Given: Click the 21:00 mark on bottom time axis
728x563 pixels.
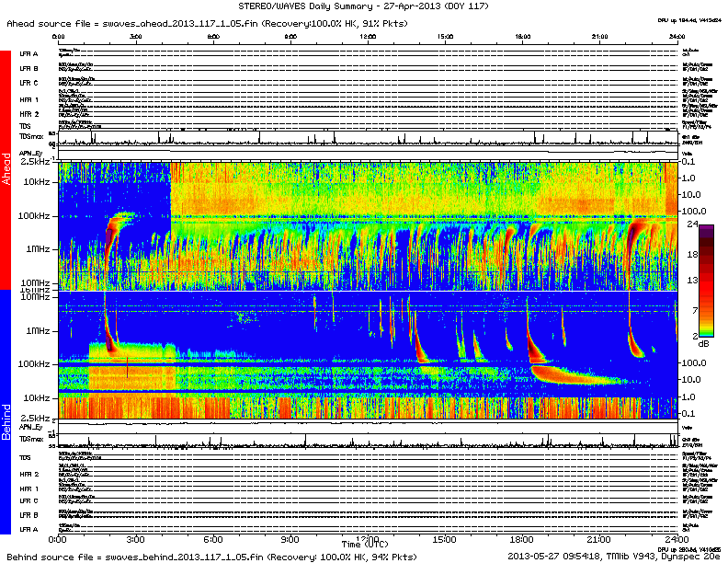Looking at the screenshot, I should [600, 538].
